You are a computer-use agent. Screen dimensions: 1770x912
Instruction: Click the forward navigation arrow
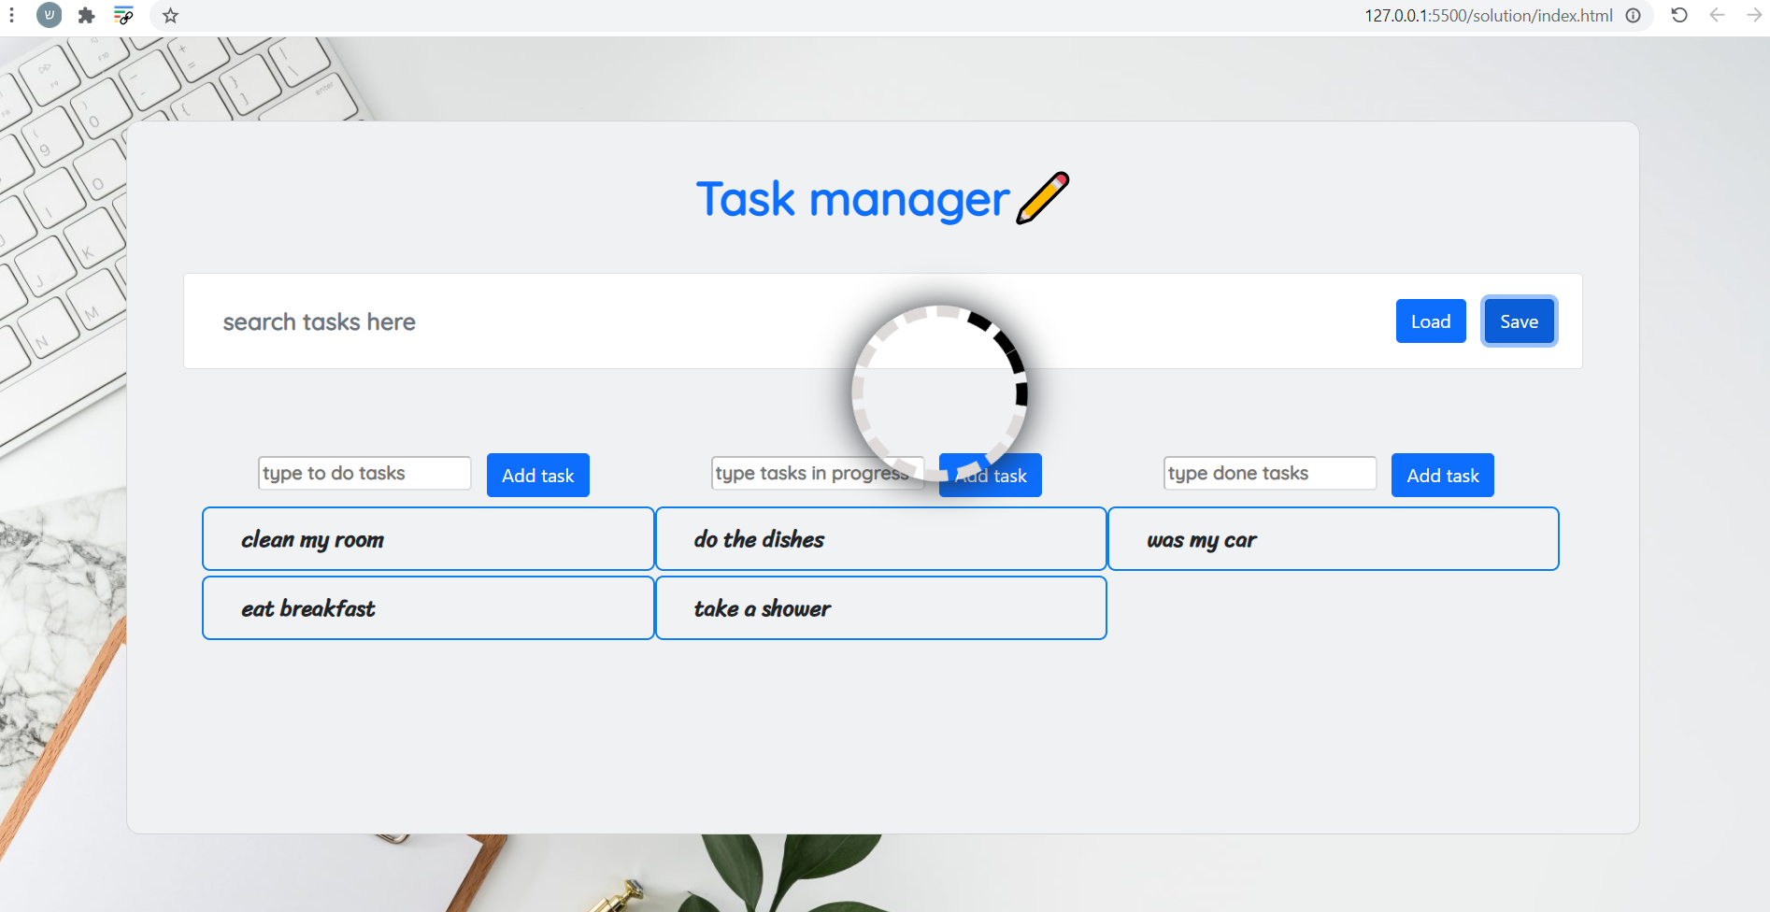pos(1754,15)
